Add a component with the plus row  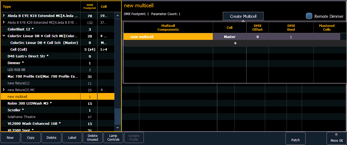pyautogui.click(x=235, y=43)
